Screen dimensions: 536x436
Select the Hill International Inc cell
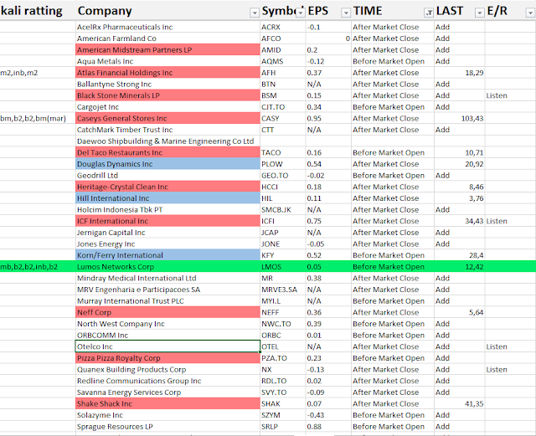point(167,198)
